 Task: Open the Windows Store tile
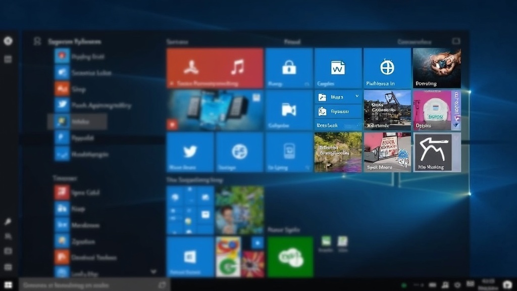190,257
